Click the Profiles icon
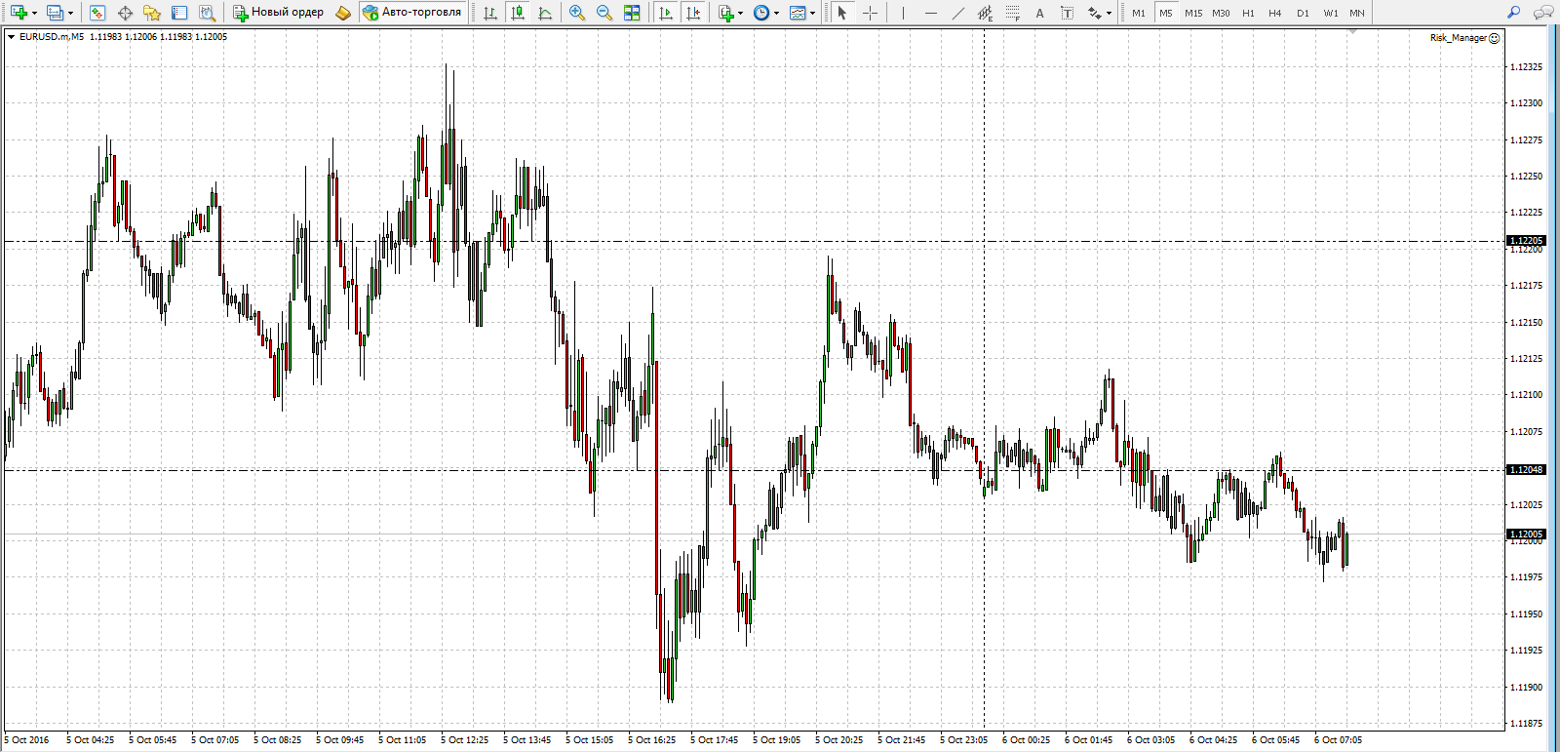This screenshot has height=752, width=1560. coord(55,13)
